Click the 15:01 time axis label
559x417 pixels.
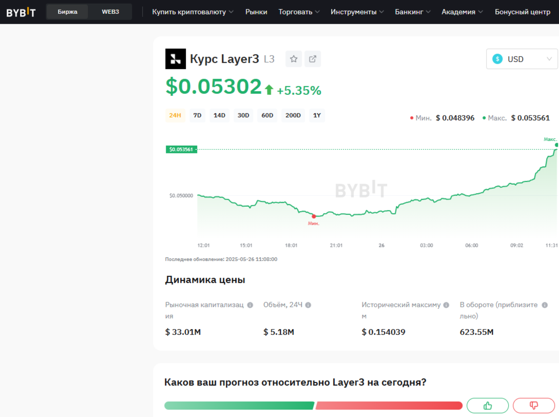[246, 245]
